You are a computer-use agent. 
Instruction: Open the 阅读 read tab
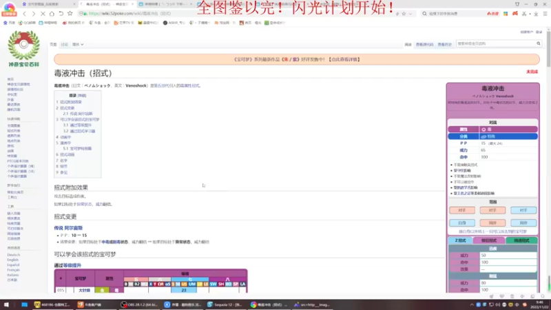click(408, 45)
